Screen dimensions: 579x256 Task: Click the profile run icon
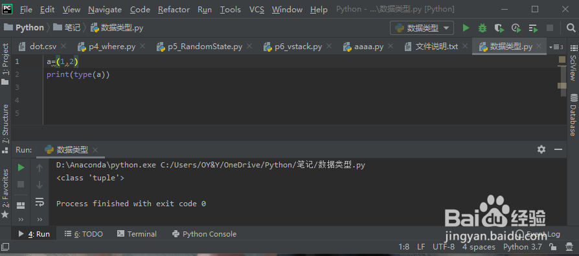516,28
